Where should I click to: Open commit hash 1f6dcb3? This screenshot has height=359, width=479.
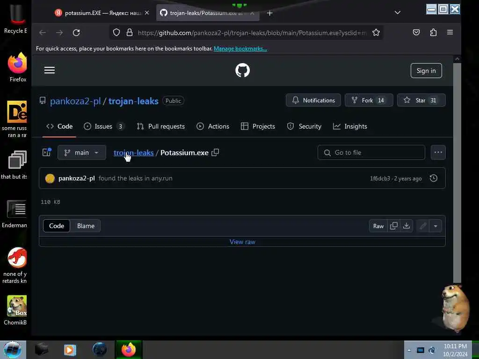[380, 179]
